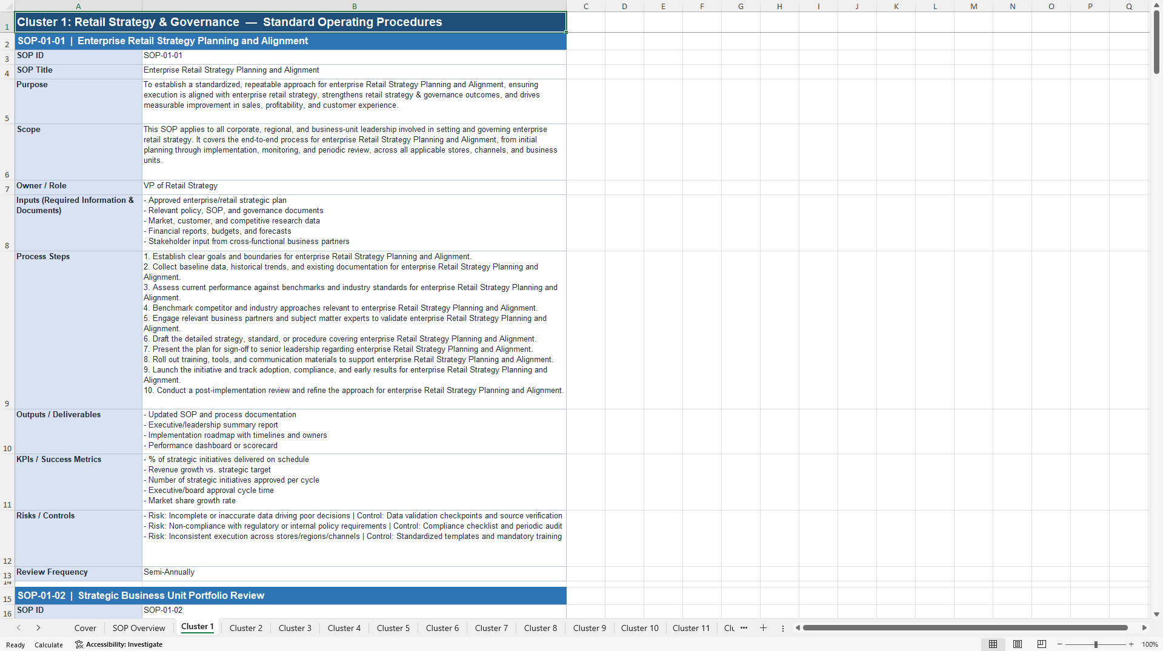The image size is (1163, 651).
Task: Zoom in using the plus button
Action: (x=1131, y=644)
